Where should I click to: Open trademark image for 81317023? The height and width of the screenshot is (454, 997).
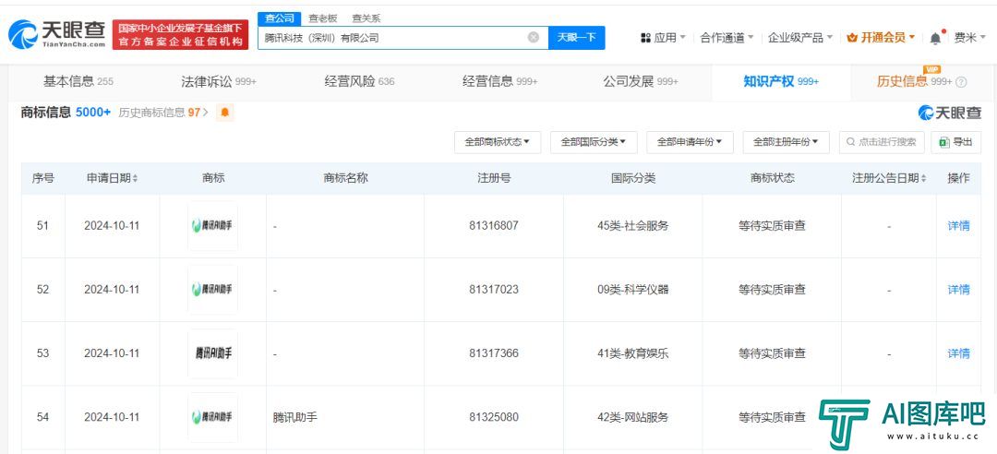[213, 290]
